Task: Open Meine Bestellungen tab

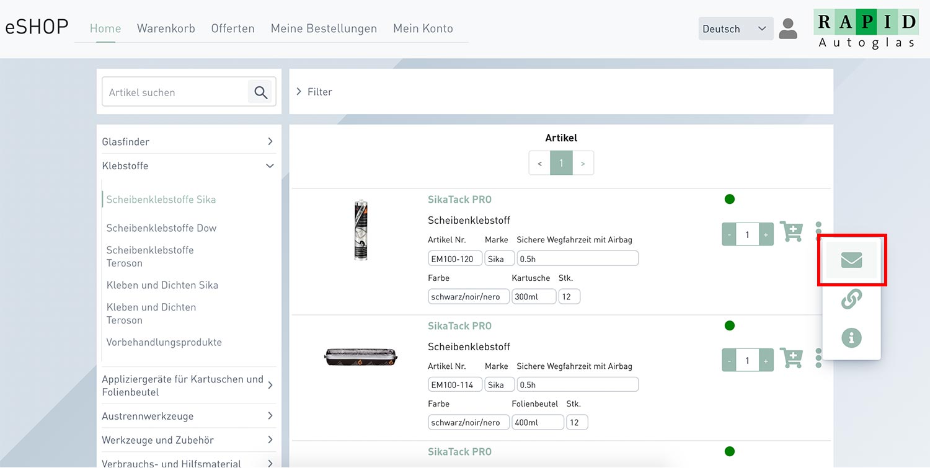Action: click(x=324, y=29)
